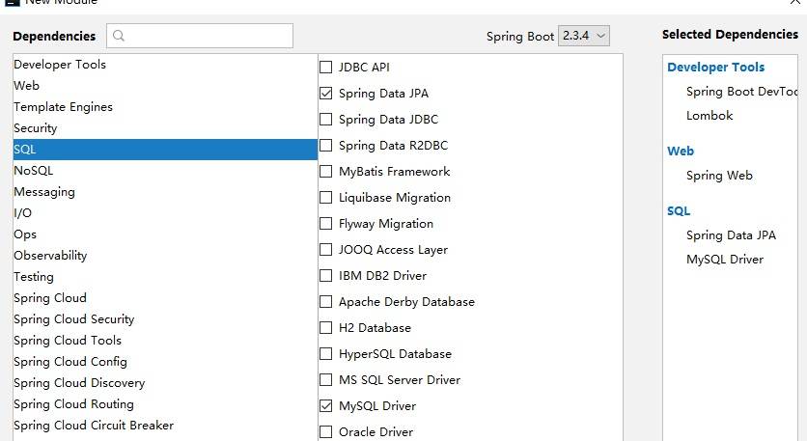Select the Developer Tools category

pyautogui.click(x=60, y=65)
